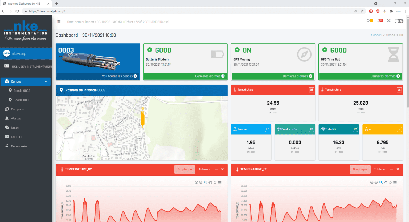Switch TEMPERATURE_03 panel to Tableau tab
The image size is (409, 222).
(x=379, y=169)
